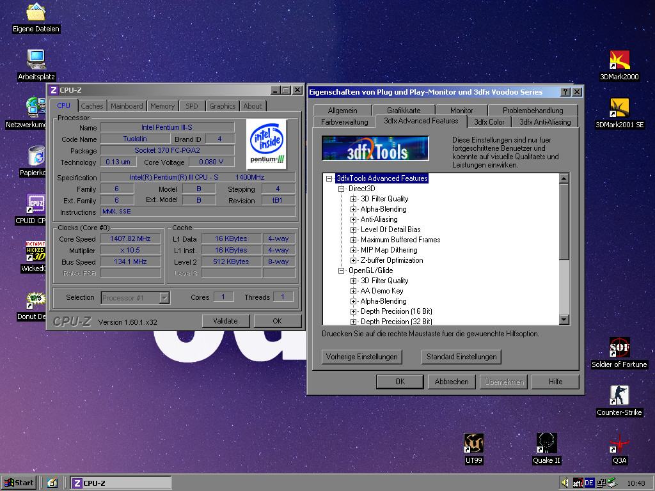This screenshot has height=491, width=655.
Task: Click OK in the CPU-Z window
Action: pyautogui.click(x=278, y=321)
